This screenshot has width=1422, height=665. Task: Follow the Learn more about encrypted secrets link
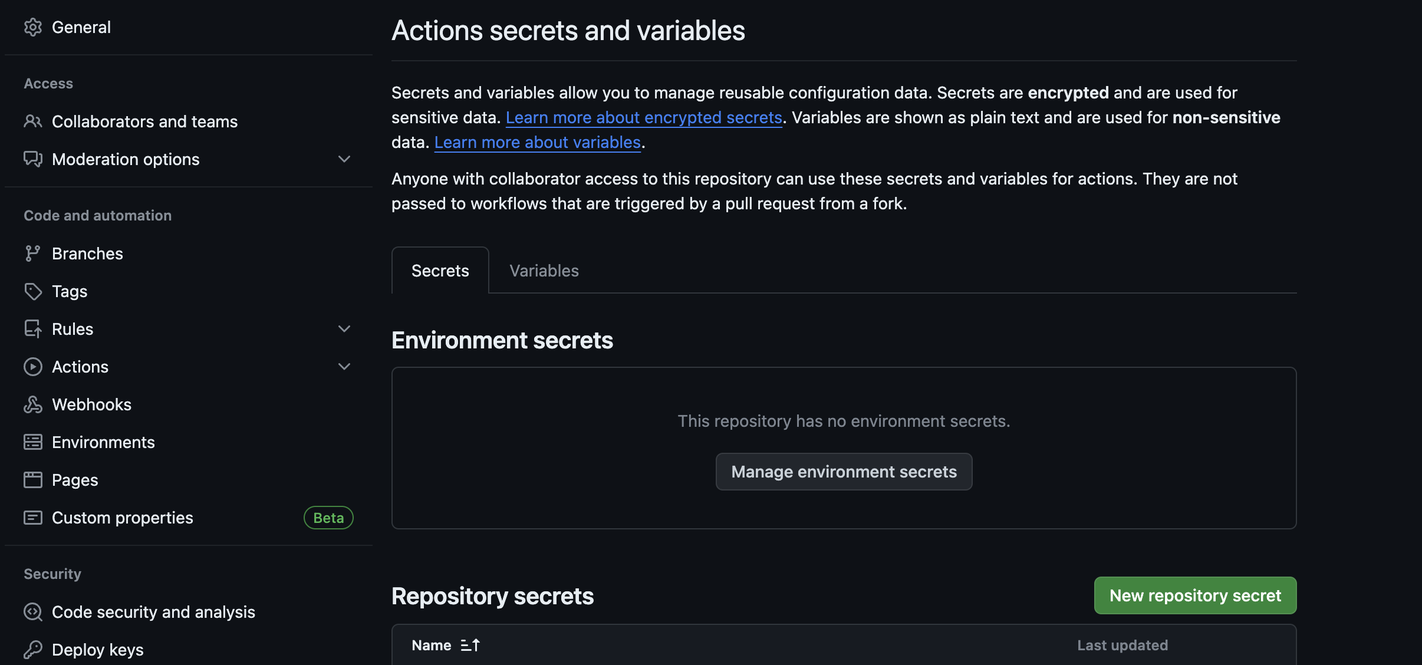coord(644,117)
